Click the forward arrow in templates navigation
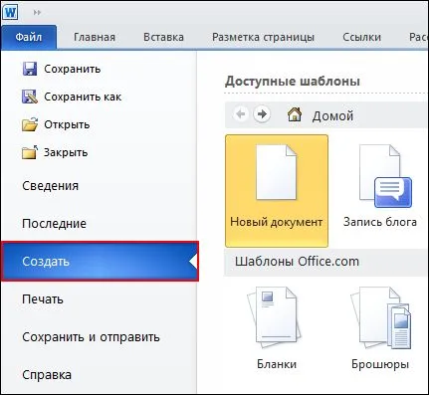 click(x=262, y=114)
